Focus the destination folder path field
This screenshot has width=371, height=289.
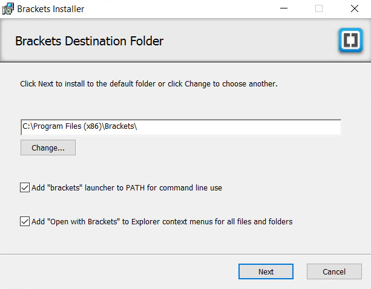click(181, 128)
